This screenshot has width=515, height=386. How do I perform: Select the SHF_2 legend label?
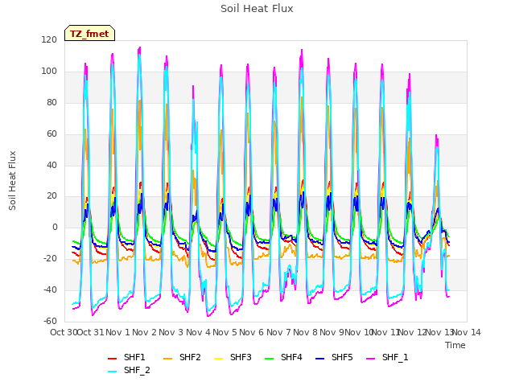click(137, 370)
